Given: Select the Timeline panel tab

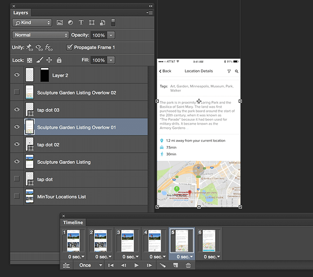Looking at the screenshot, I should click(73, 223).
